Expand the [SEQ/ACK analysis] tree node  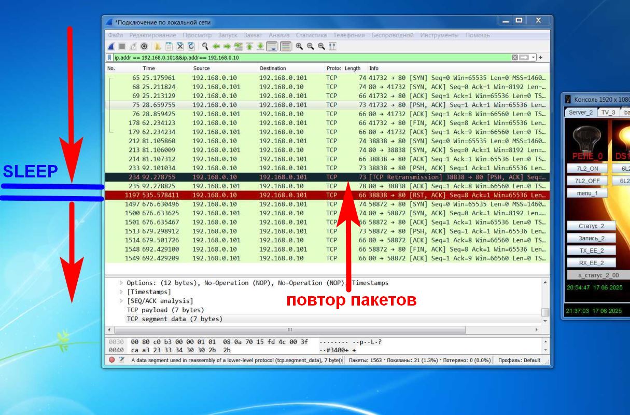(122, 301)
